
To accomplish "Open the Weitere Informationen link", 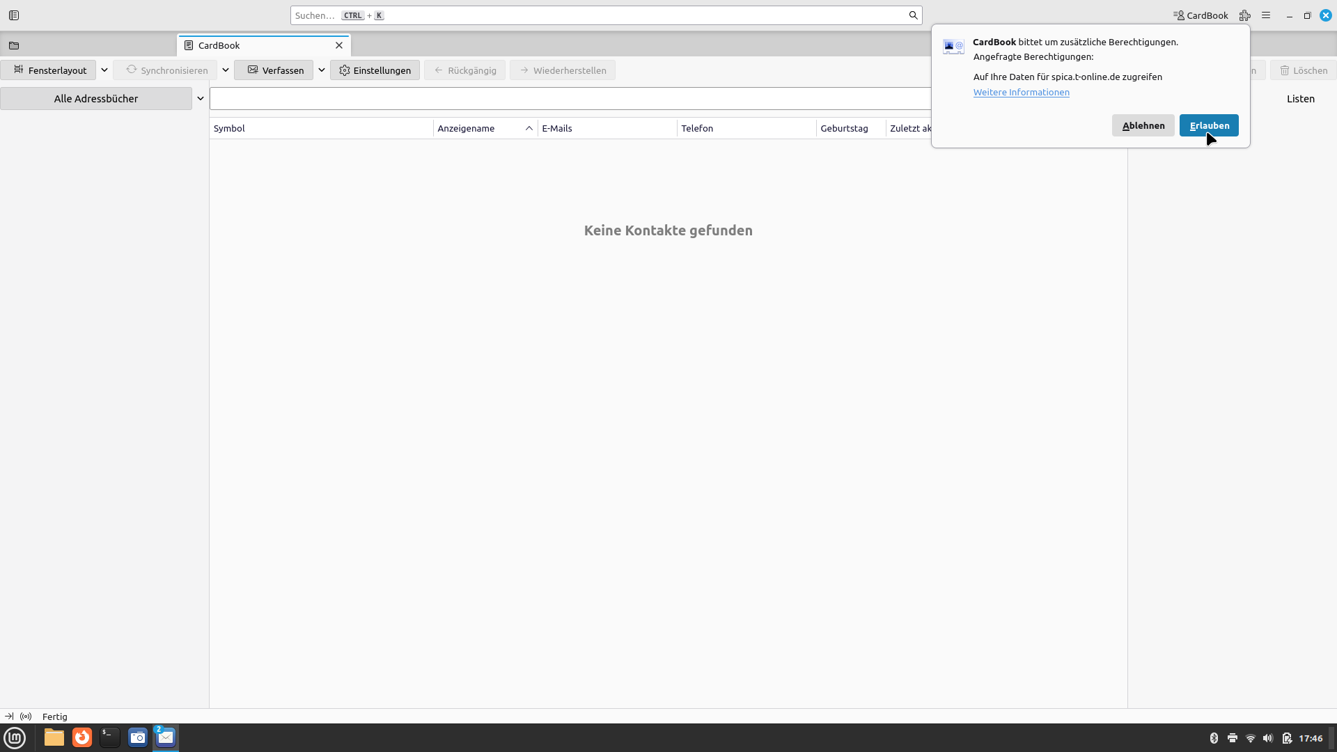I will click(x=1021, y=92).
